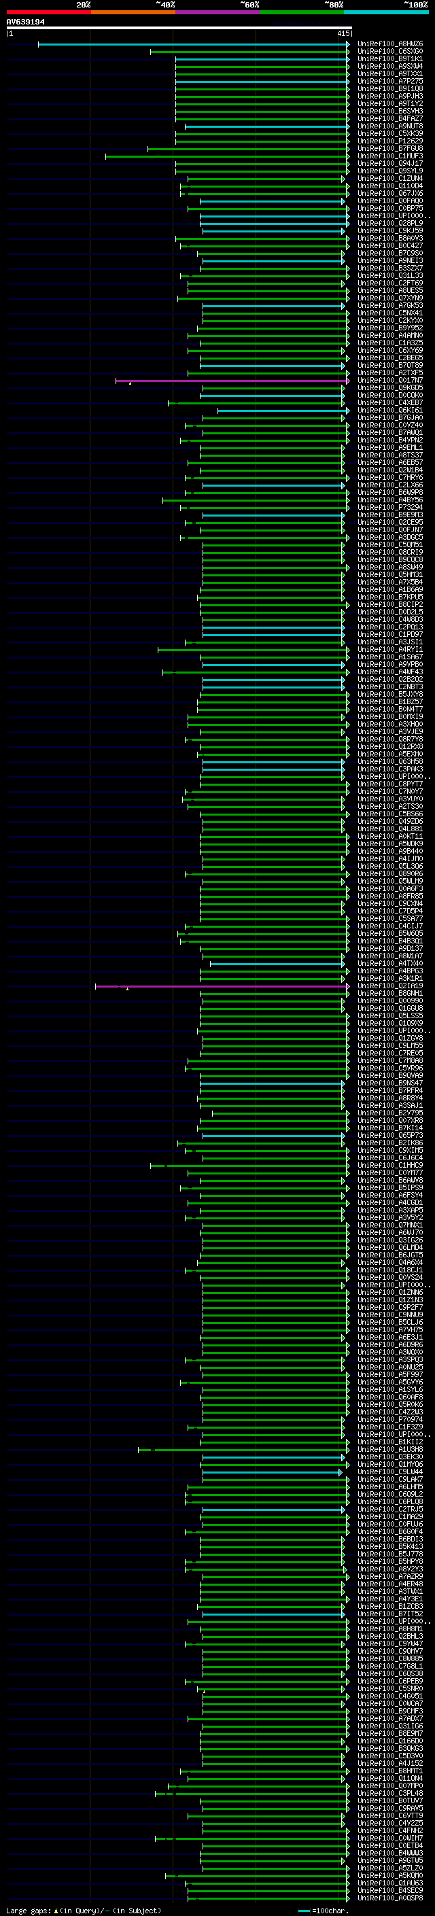The image size is (435, 1916).
Task: Open hit UniRef100_Q63H58
Action: coord(390,762)
